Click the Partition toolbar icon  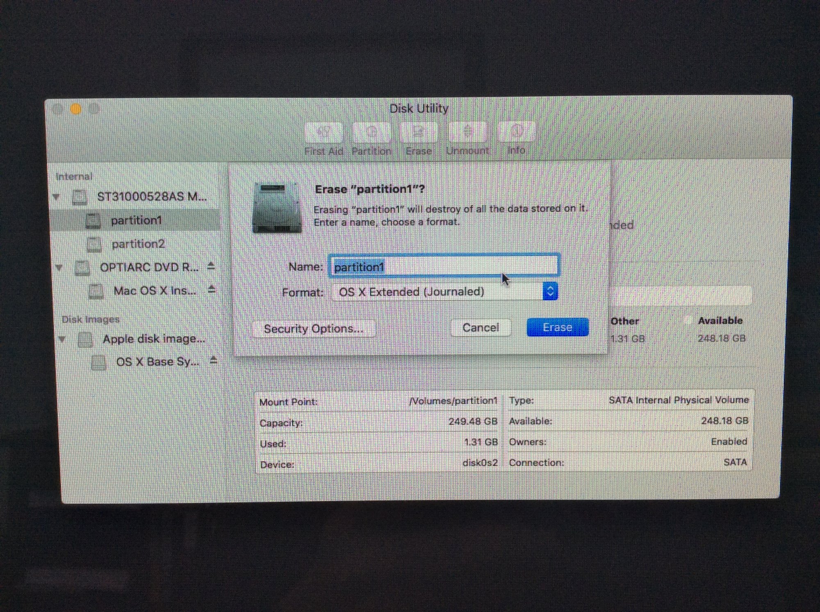click(x=371, y=132)
